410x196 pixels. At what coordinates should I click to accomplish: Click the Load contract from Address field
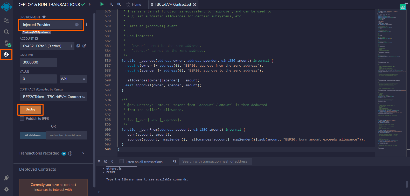click(x=66, y=135)
